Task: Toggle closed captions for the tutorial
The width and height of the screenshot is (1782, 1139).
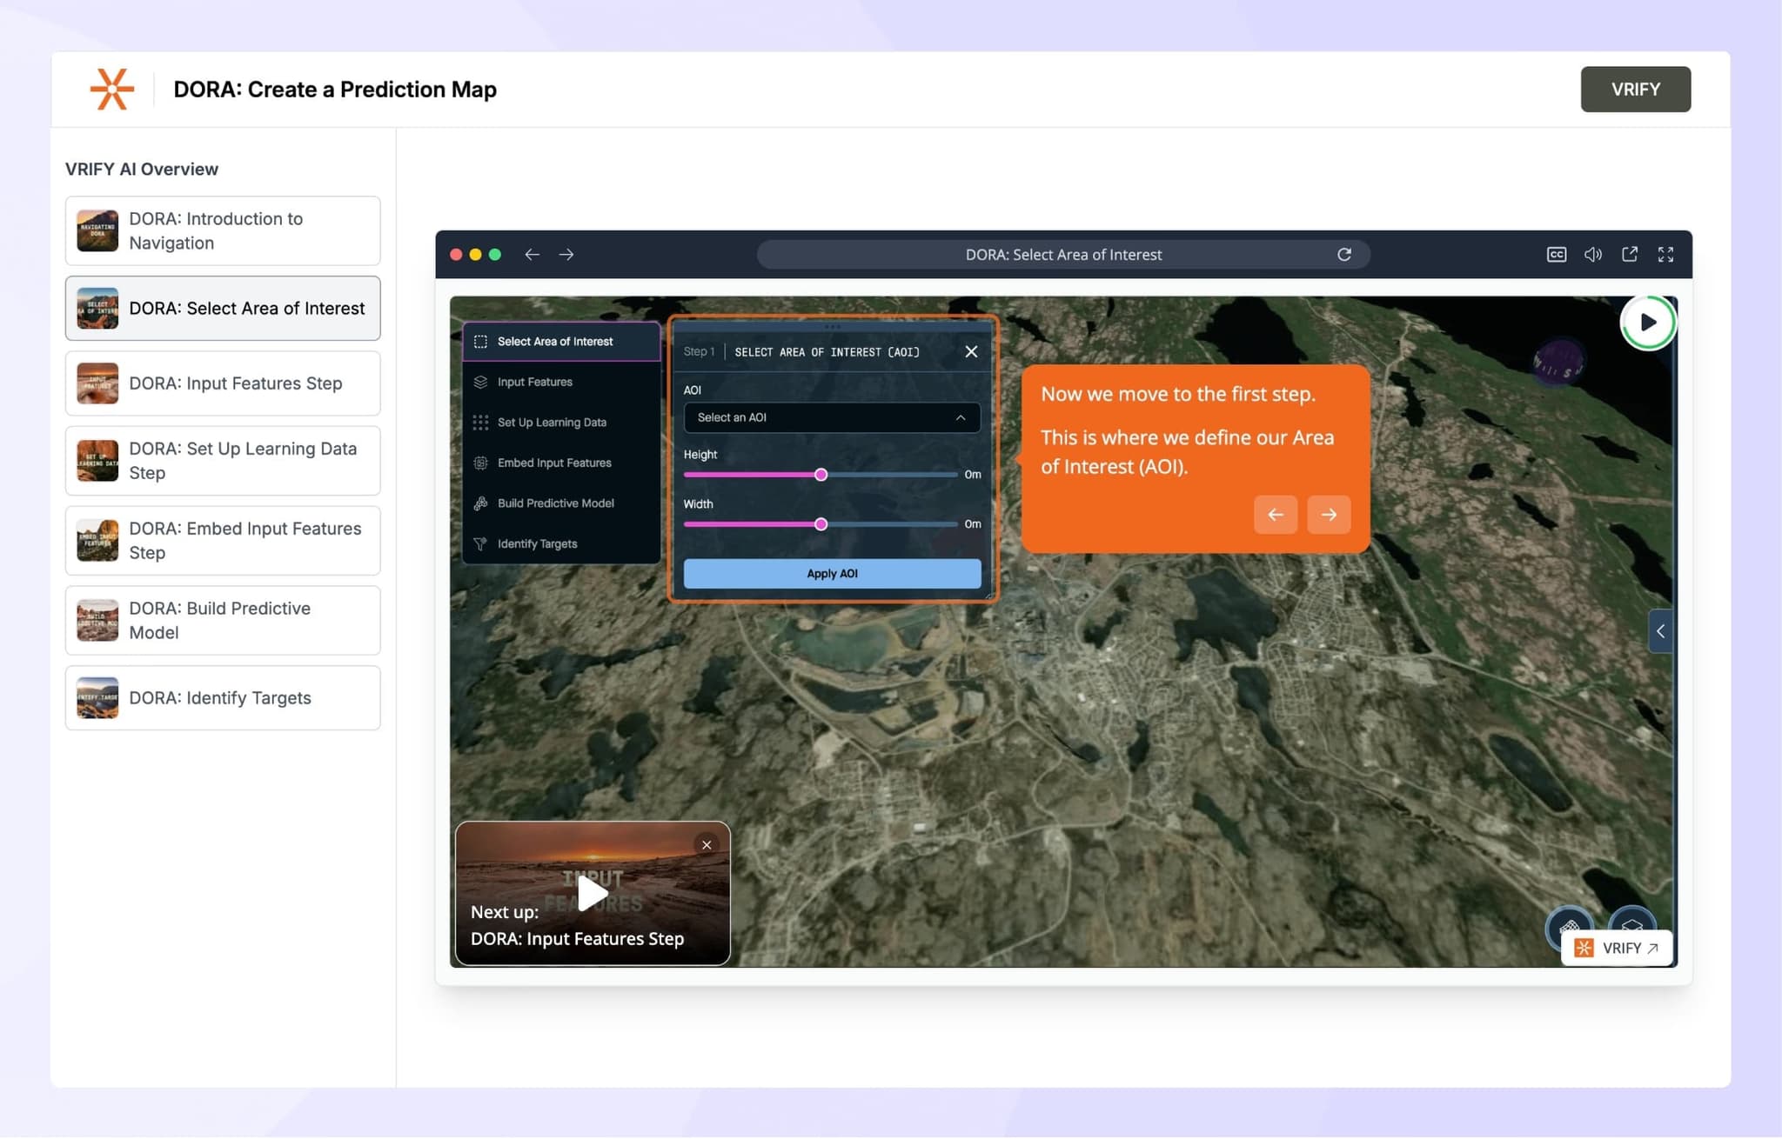Action: pos(1555,254)
